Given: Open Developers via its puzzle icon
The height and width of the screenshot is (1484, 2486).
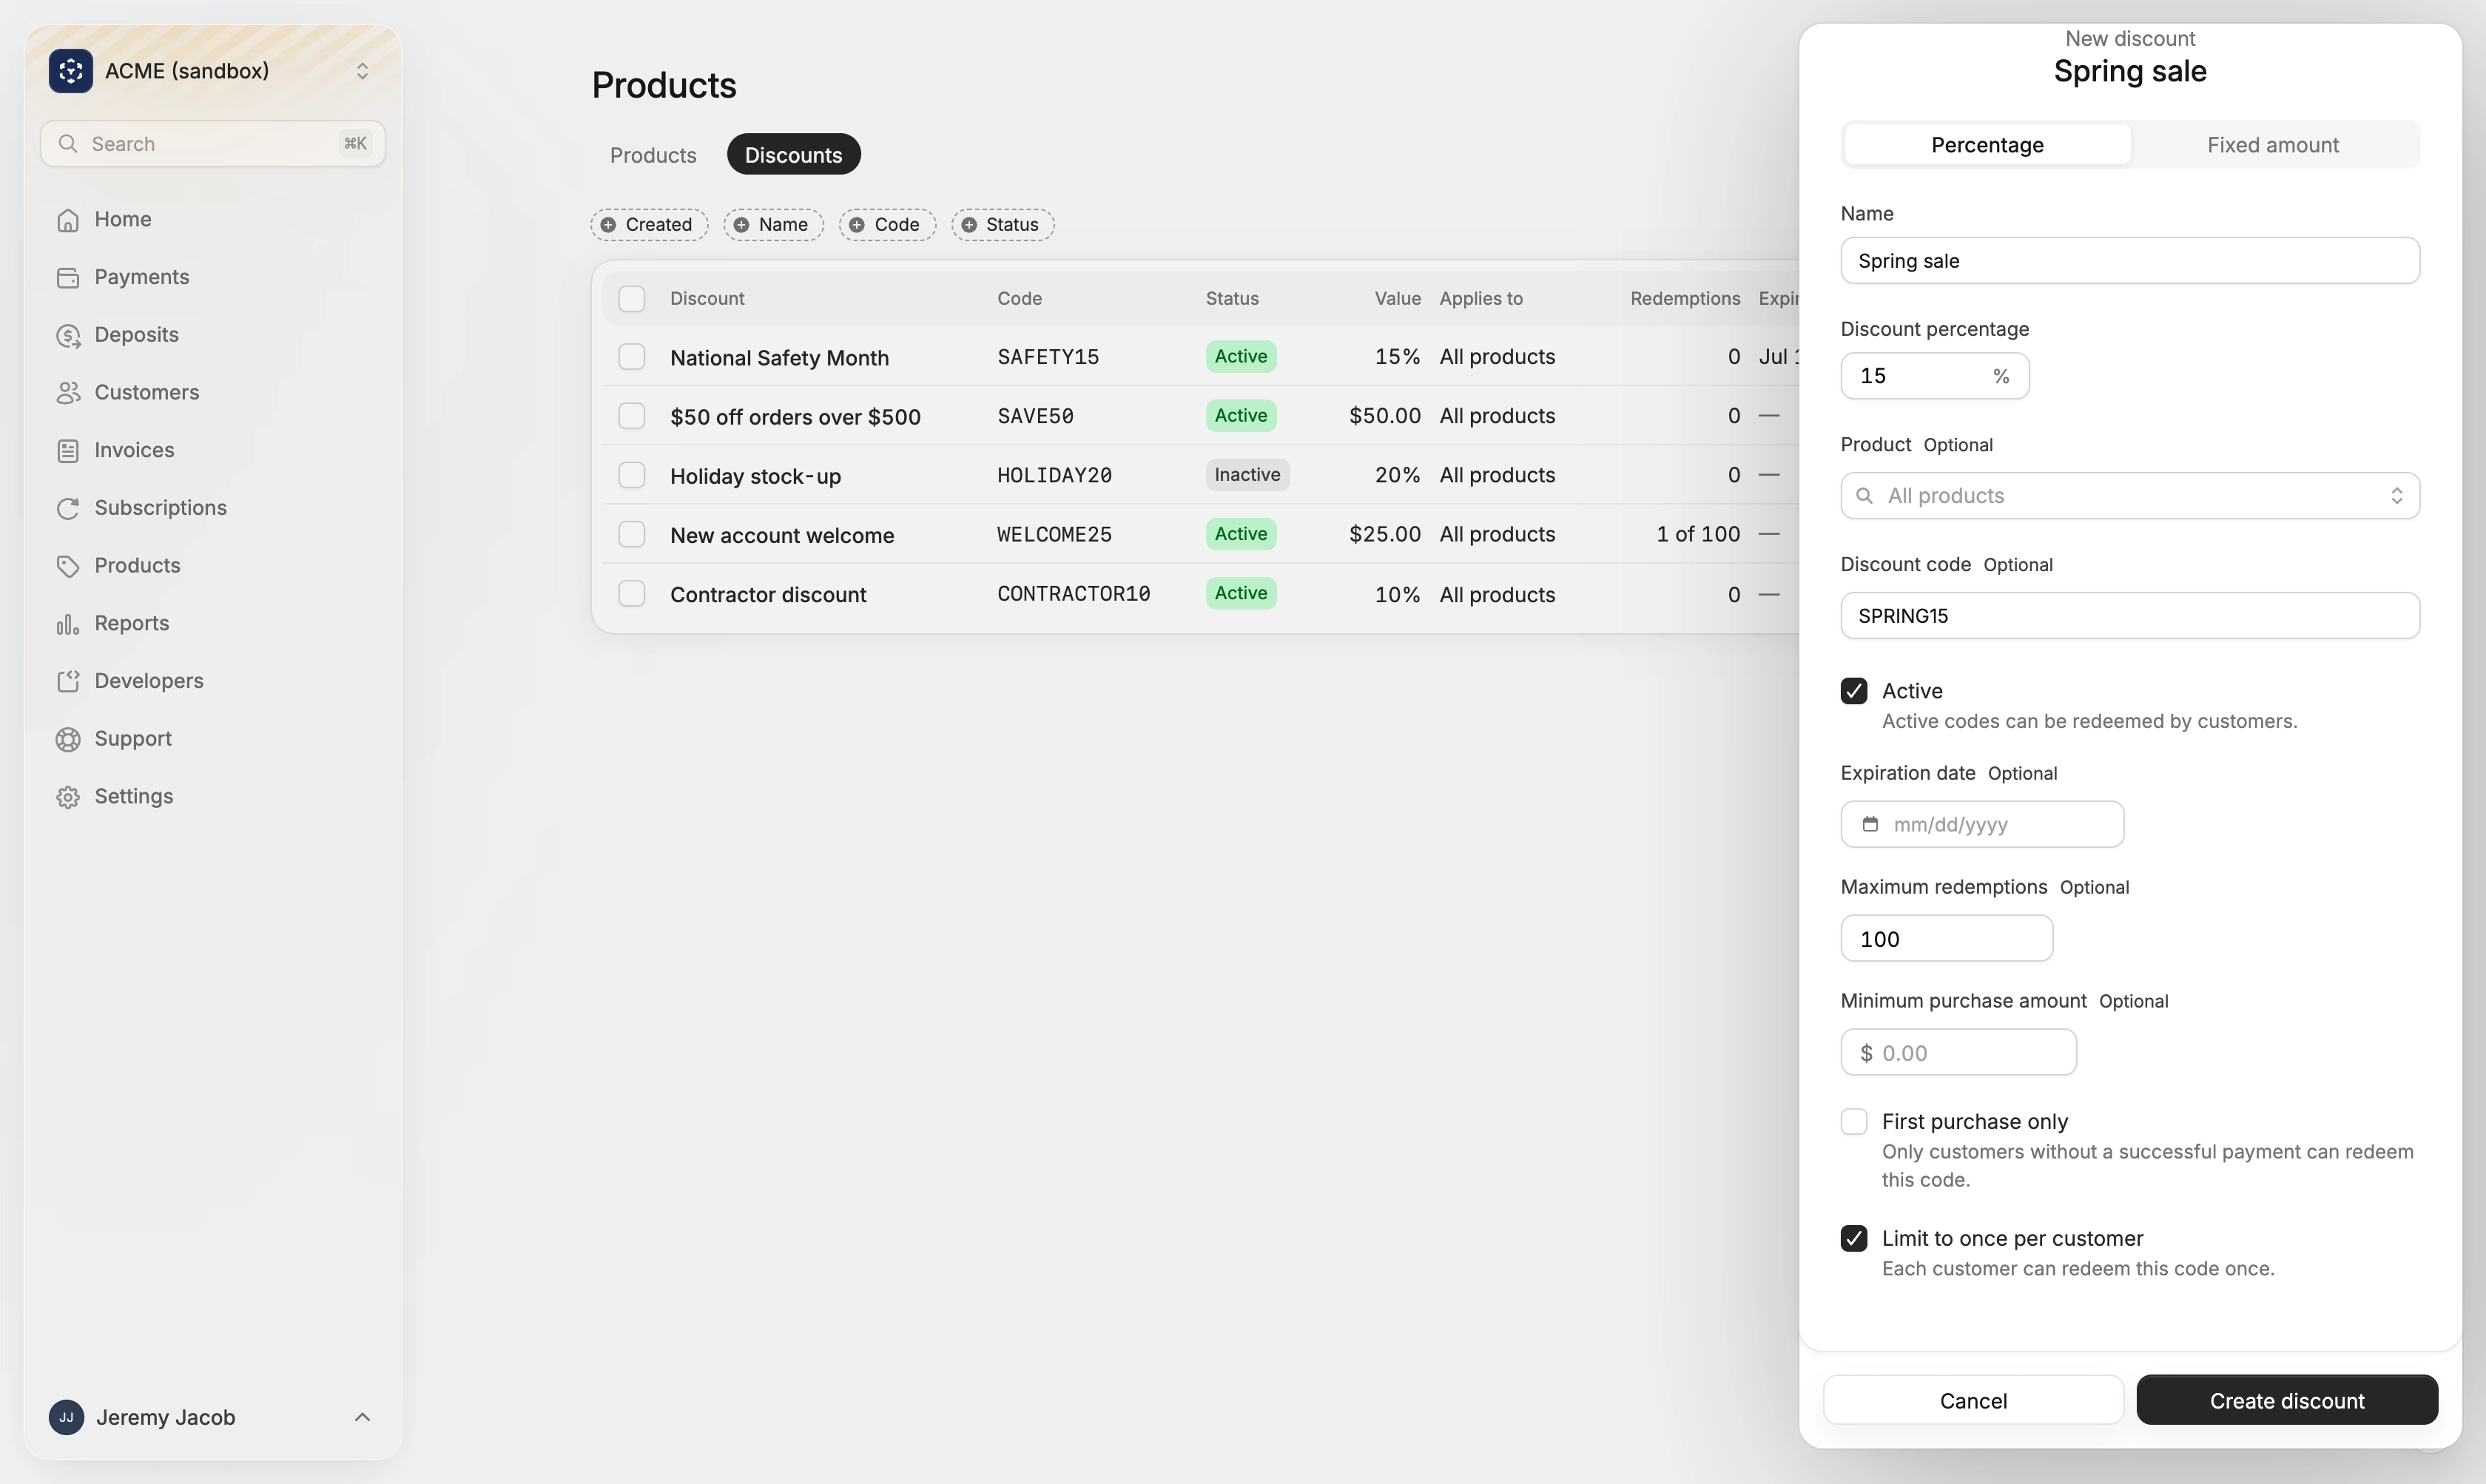Looking at the screenshot, I should click(68, 682).
